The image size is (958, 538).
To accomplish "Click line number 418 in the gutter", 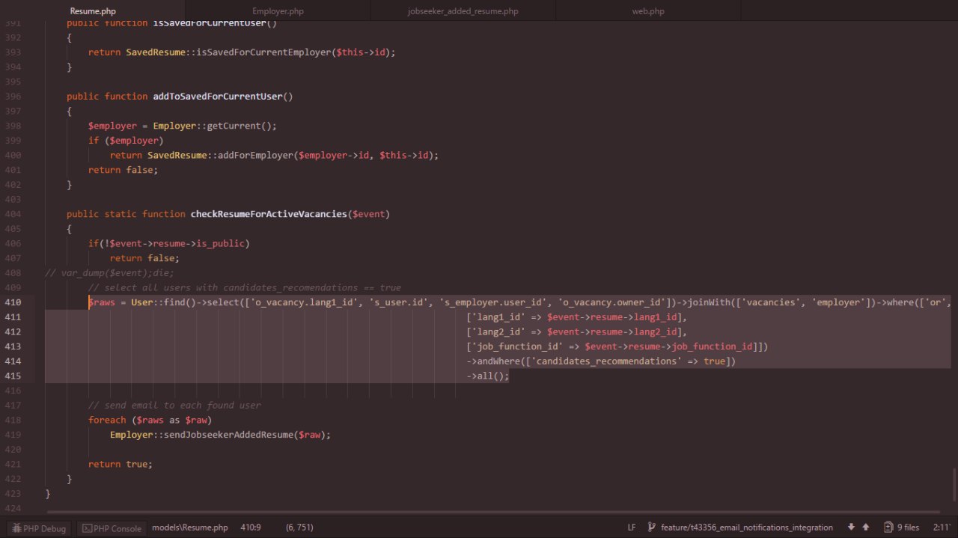I will click(13, 420).
